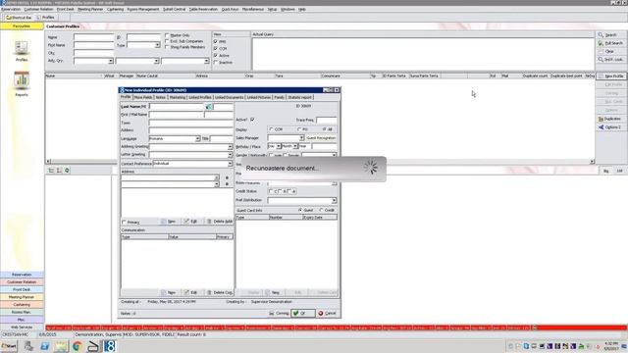Open the Start menu
Viewport: 628px width, 353px height.
click(x=9, y=346)
